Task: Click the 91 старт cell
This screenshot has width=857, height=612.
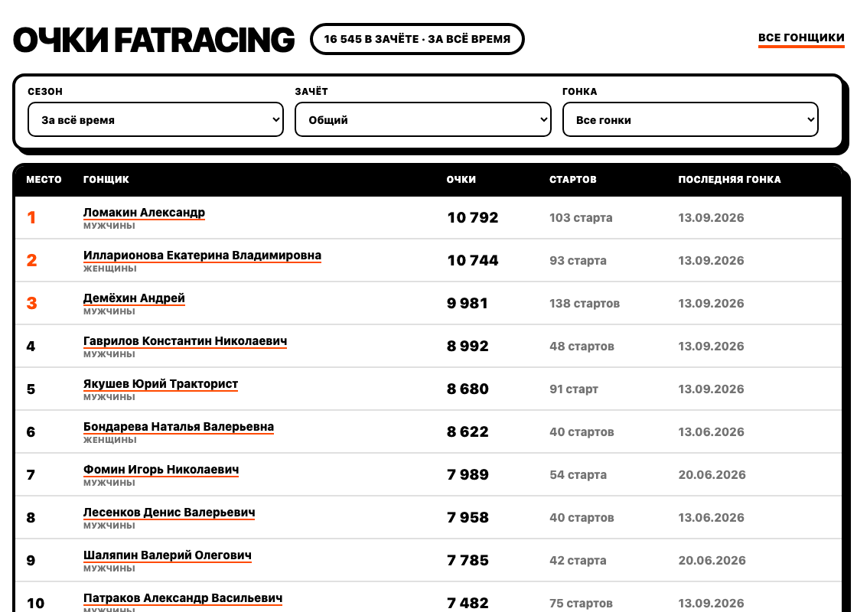Action: [x=573, y=389]
